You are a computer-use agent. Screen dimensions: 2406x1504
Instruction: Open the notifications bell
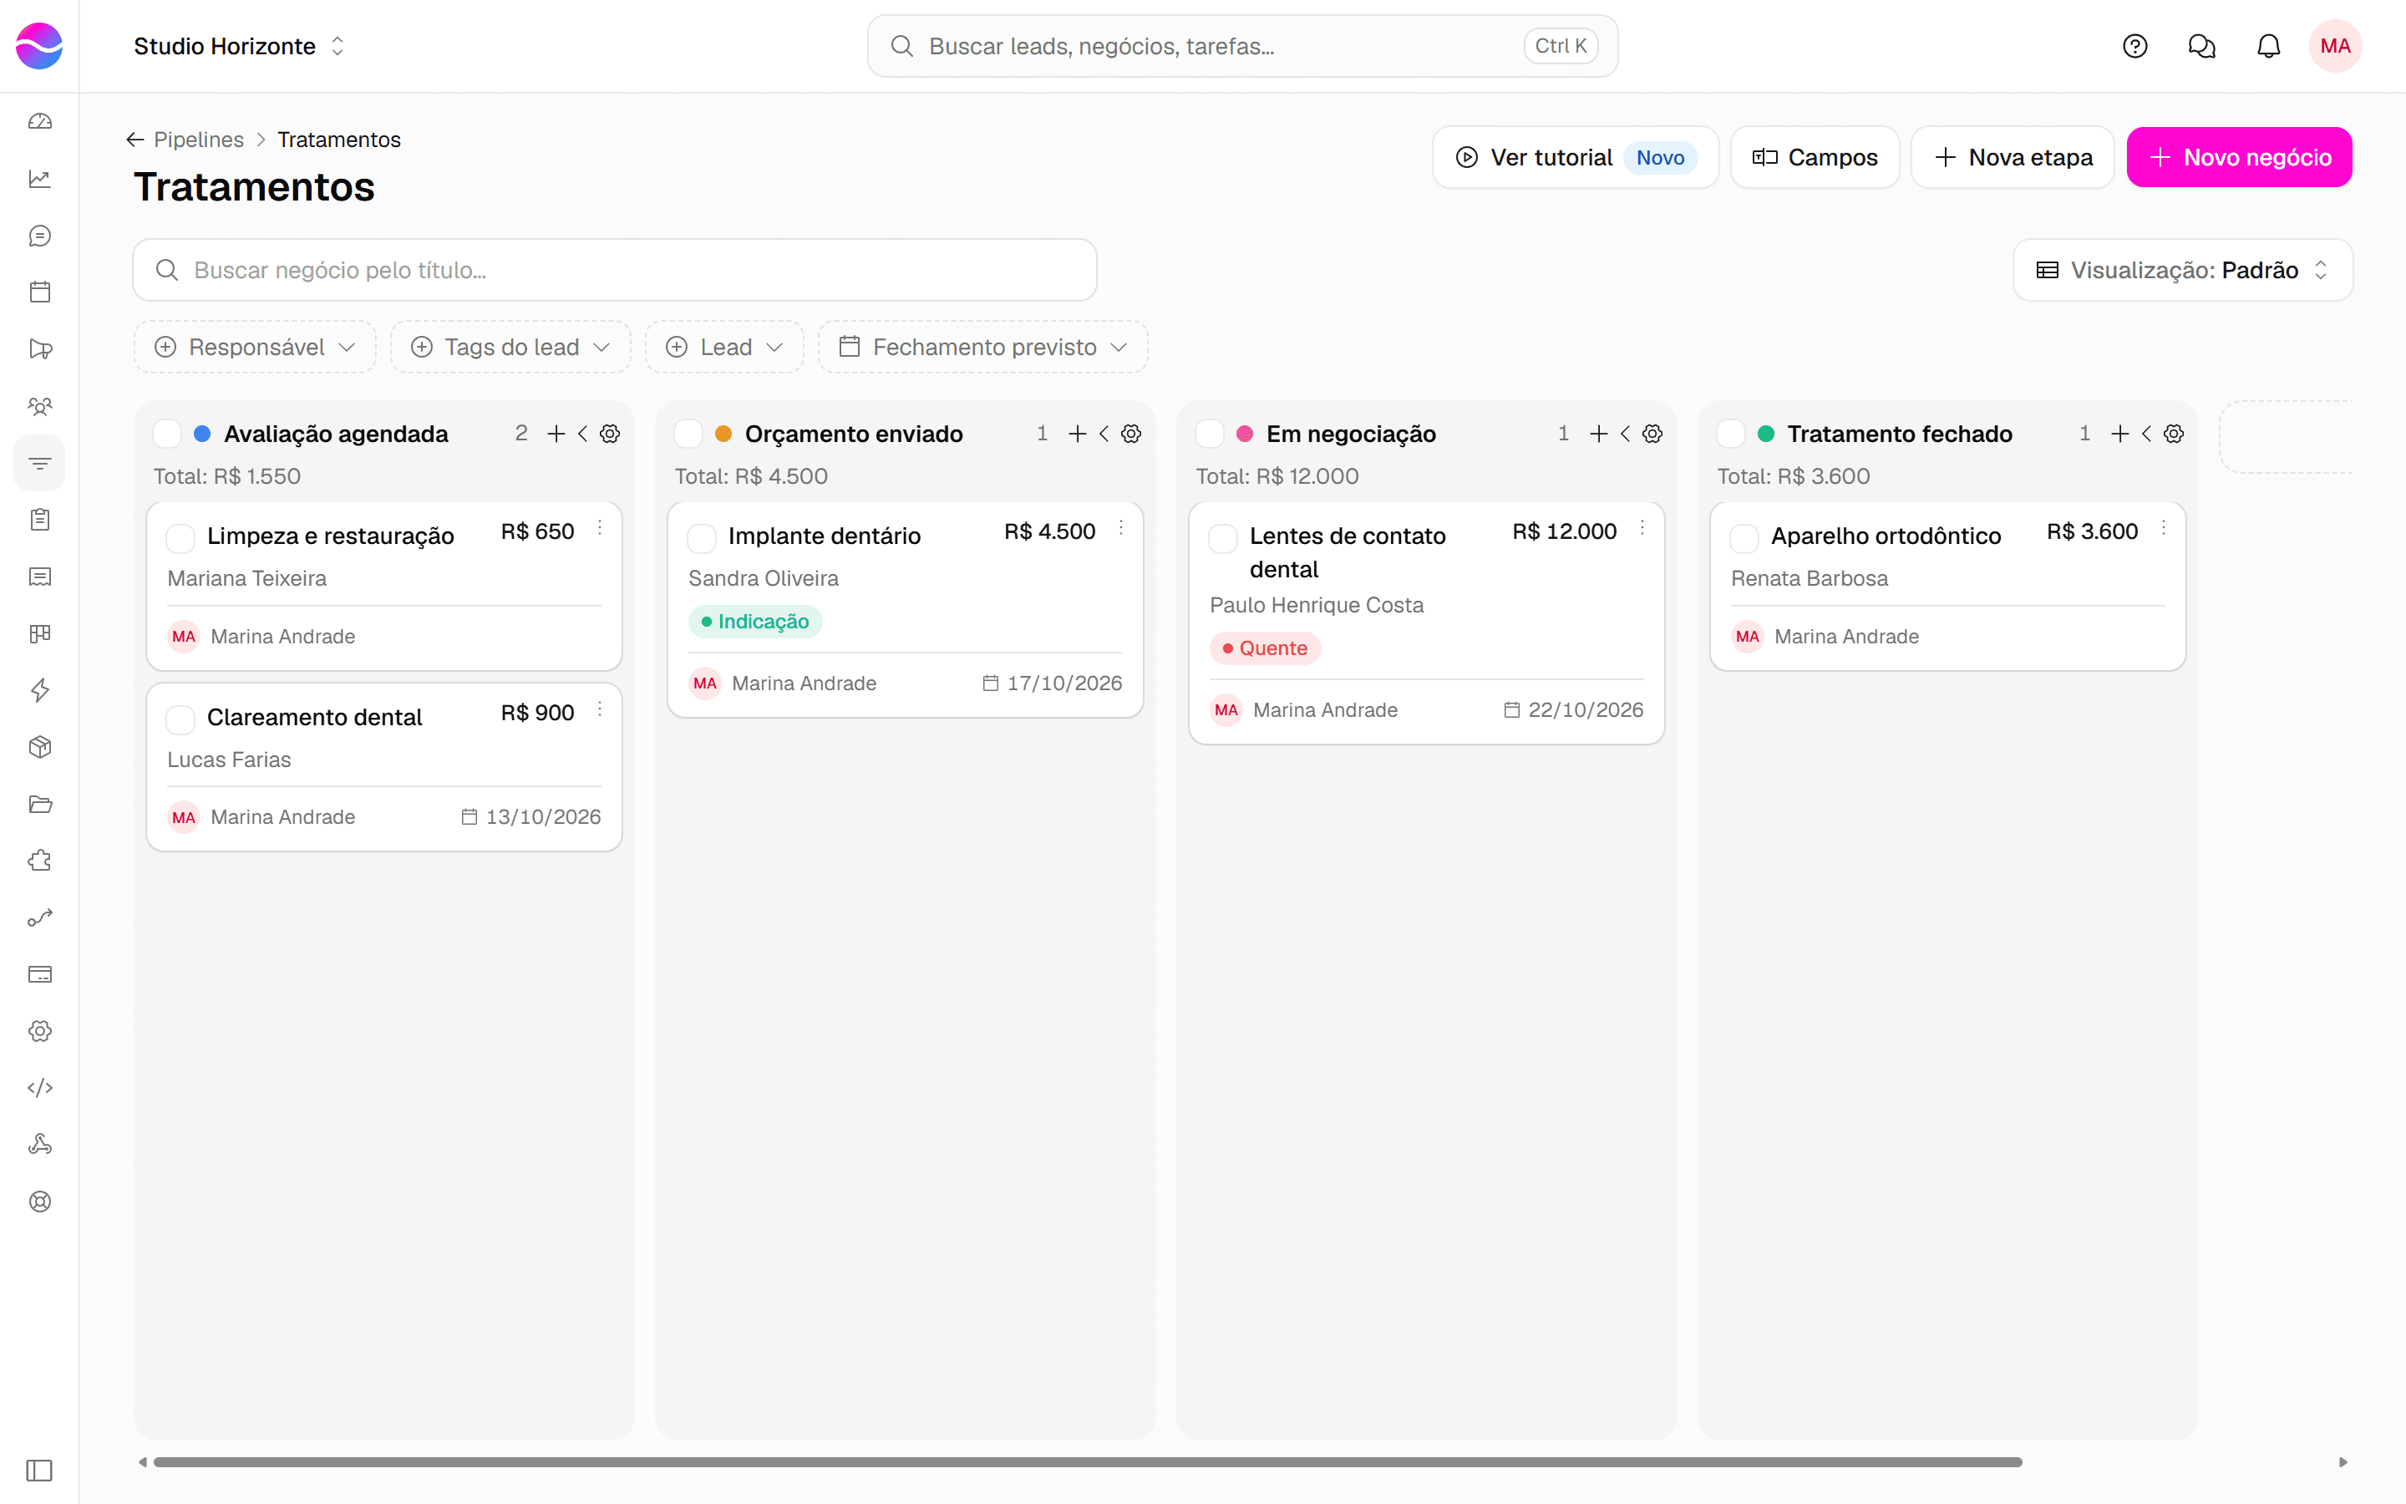pos(2268,46)
